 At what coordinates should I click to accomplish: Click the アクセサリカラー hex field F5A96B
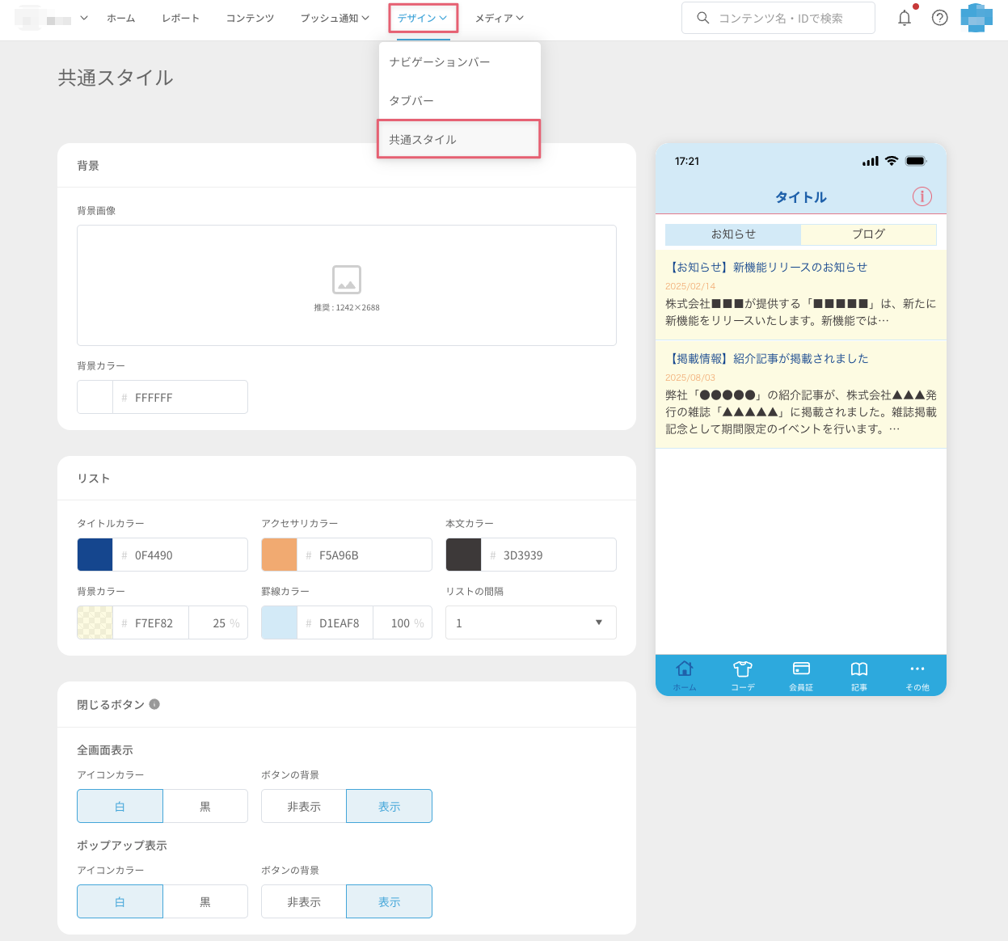[365, 555]
